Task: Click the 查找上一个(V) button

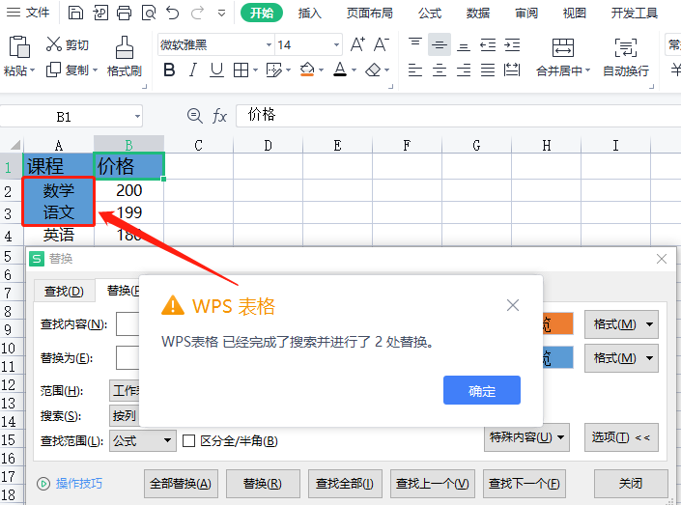Action: [433, 484]
